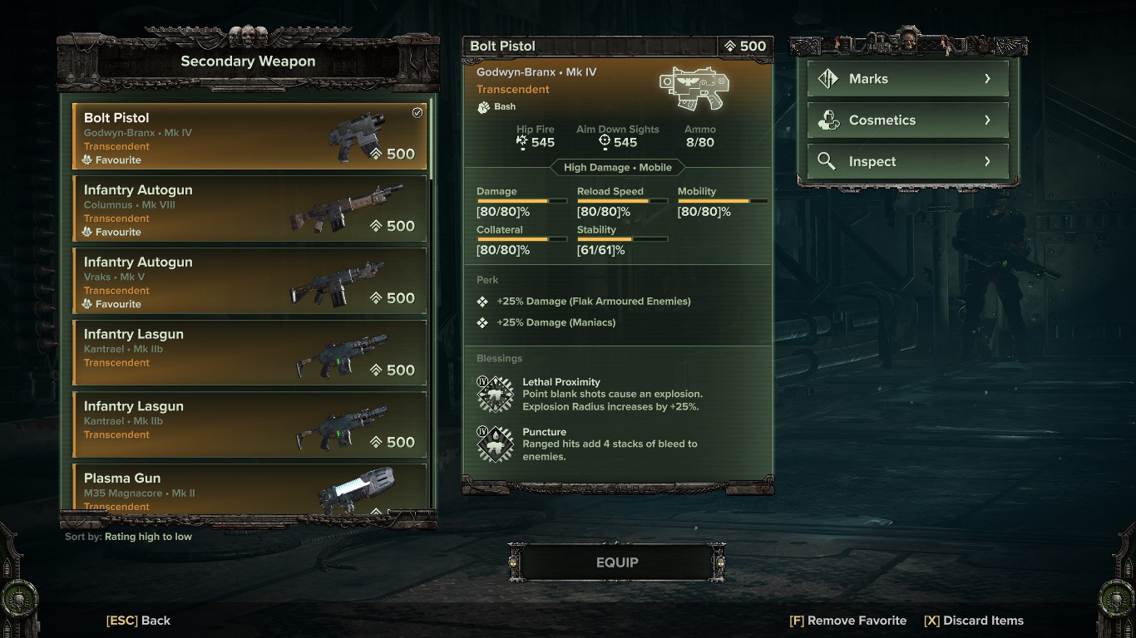Viewport: 1136px width, 638px height.
Task: Click the Marks menu icon
Action: coord(827,79)
